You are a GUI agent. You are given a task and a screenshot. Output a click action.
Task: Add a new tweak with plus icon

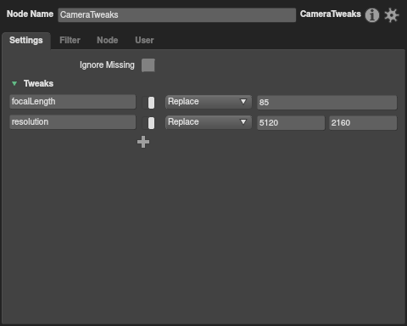(x=143, y=142)
